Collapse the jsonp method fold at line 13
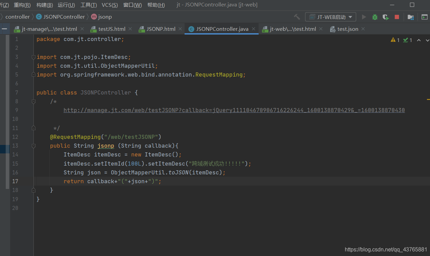The width and height of the screenshot is (430, 256). (x=33, y=146)
